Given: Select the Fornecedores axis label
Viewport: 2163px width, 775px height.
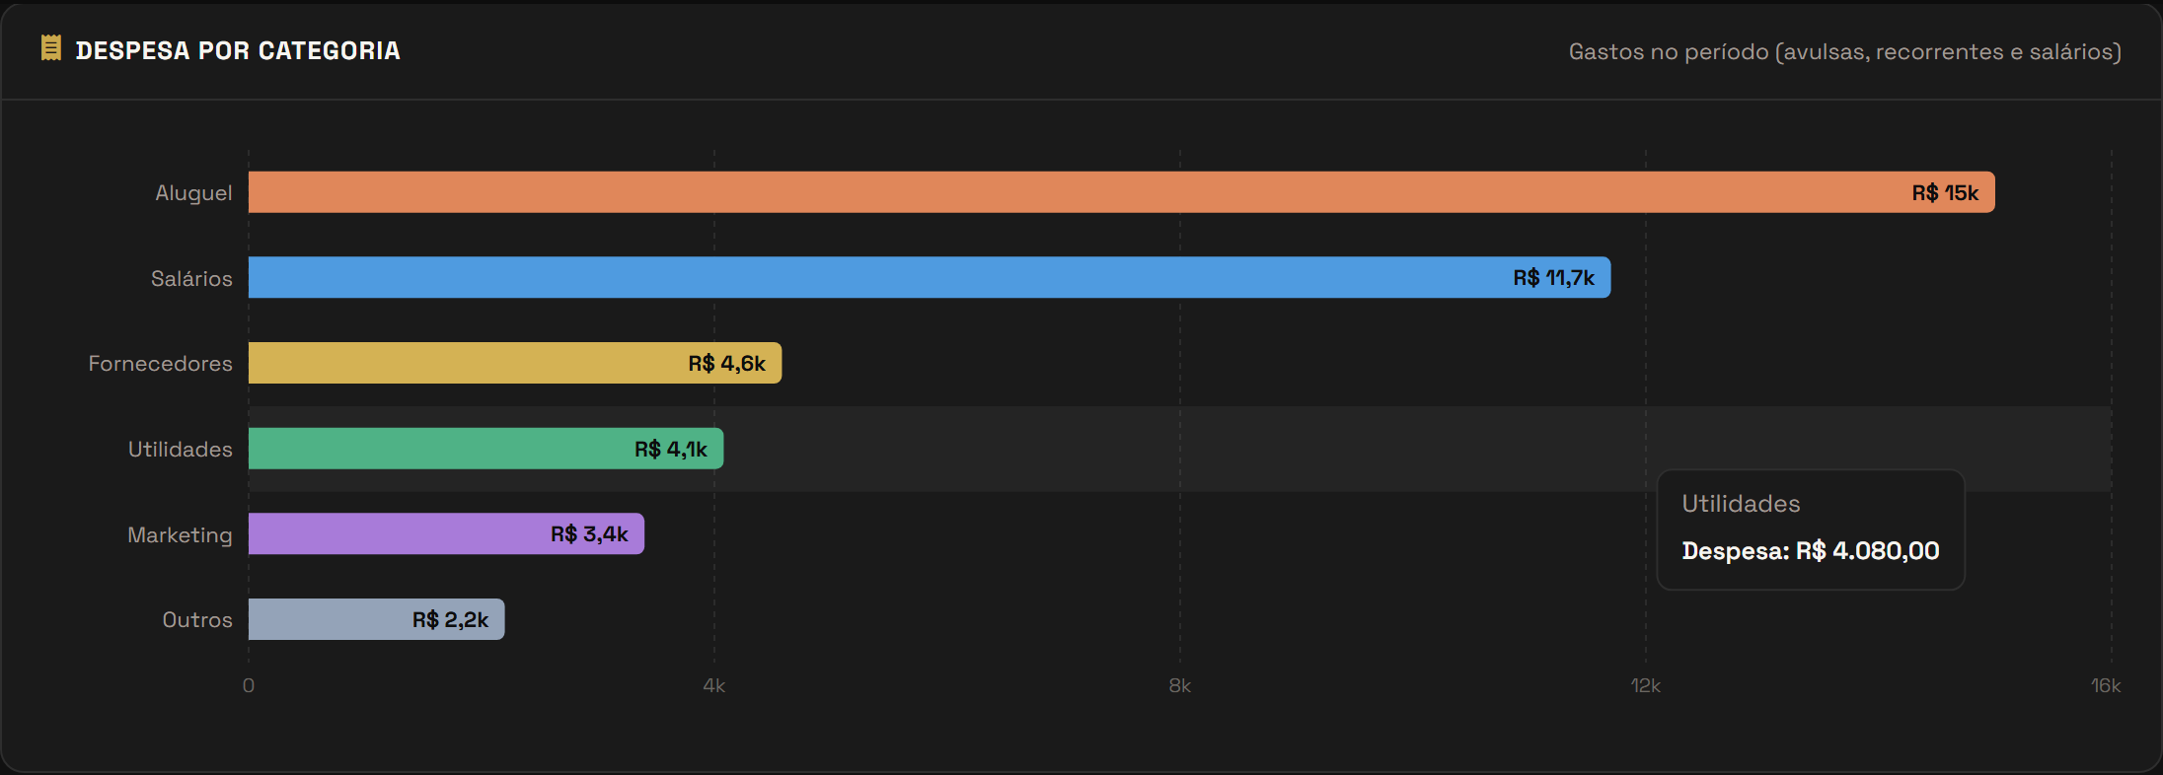Looking at the screenshot, I should pos(161,364).
